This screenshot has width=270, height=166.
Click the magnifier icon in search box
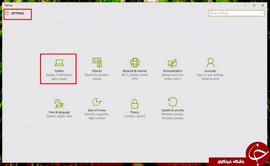262,13
